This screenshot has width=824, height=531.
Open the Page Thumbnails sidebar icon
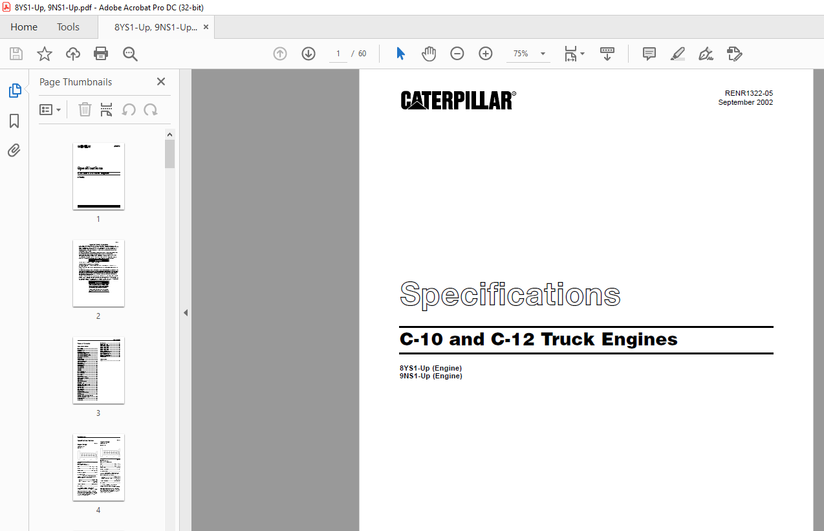point(14,91)
